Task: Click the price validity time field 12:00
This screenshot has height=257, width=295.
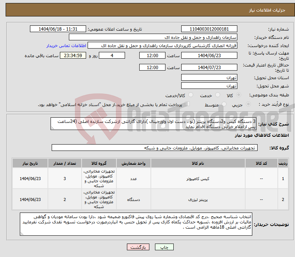Action: 152,67
